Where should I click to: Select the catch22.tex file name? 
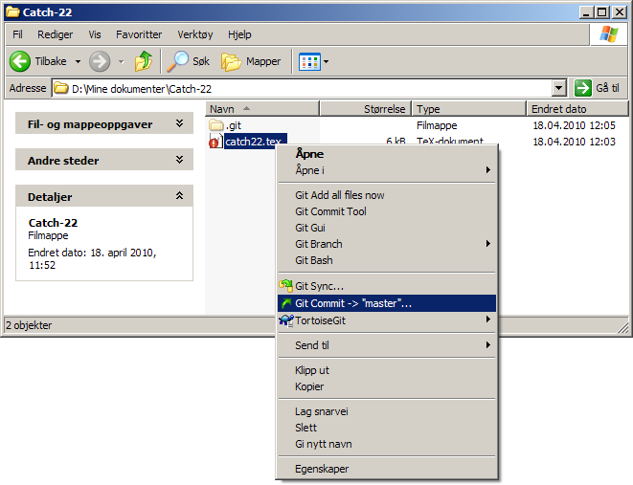(253, 142)
